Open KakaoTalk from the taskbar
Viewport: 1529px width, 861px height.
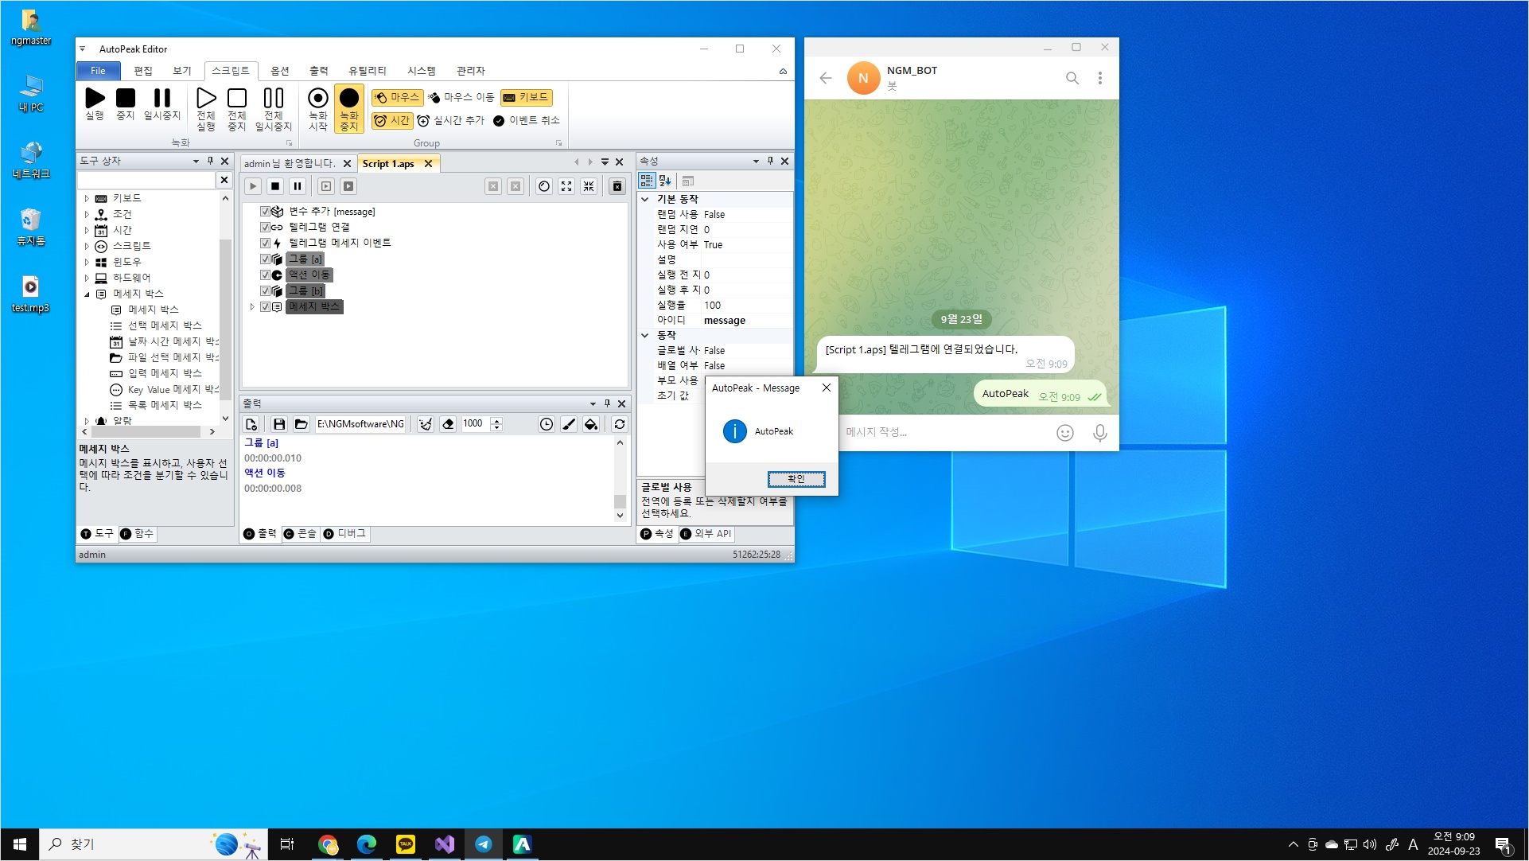point(406,844)
